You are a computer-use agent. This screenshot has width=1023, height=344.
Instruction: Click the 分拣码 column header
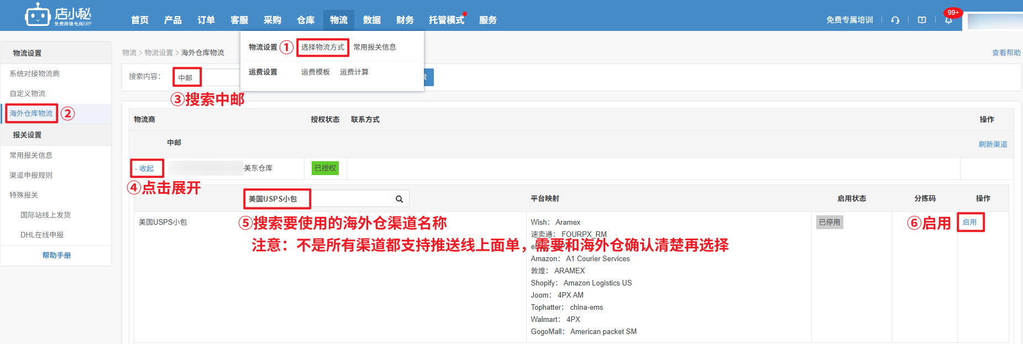point(925,199)
